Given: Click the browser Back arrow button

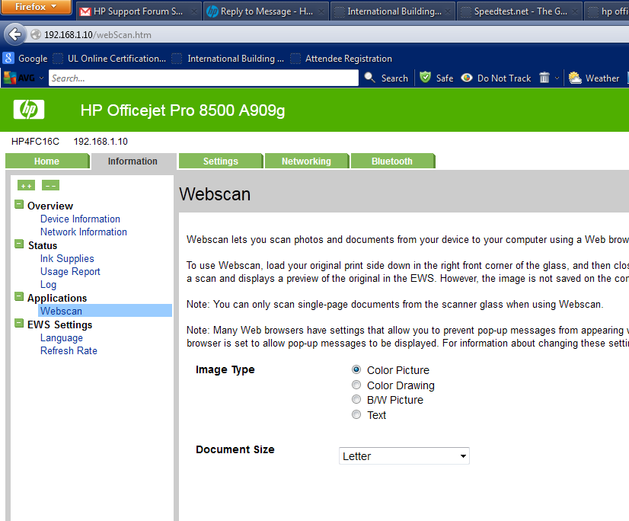Looking at the screenshot, I should click(x=14, y=34).
